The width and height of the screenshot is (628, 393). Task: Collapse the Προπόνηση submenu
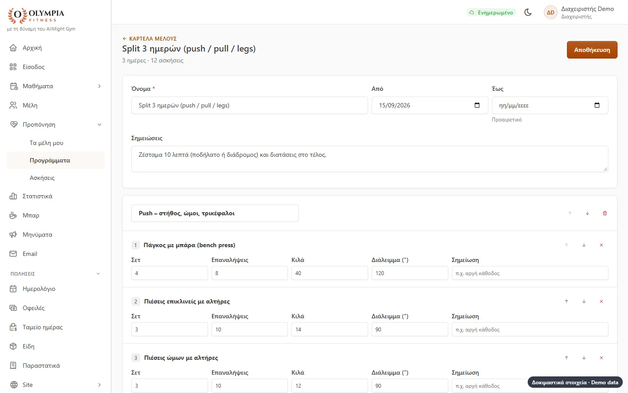(99, 124)
